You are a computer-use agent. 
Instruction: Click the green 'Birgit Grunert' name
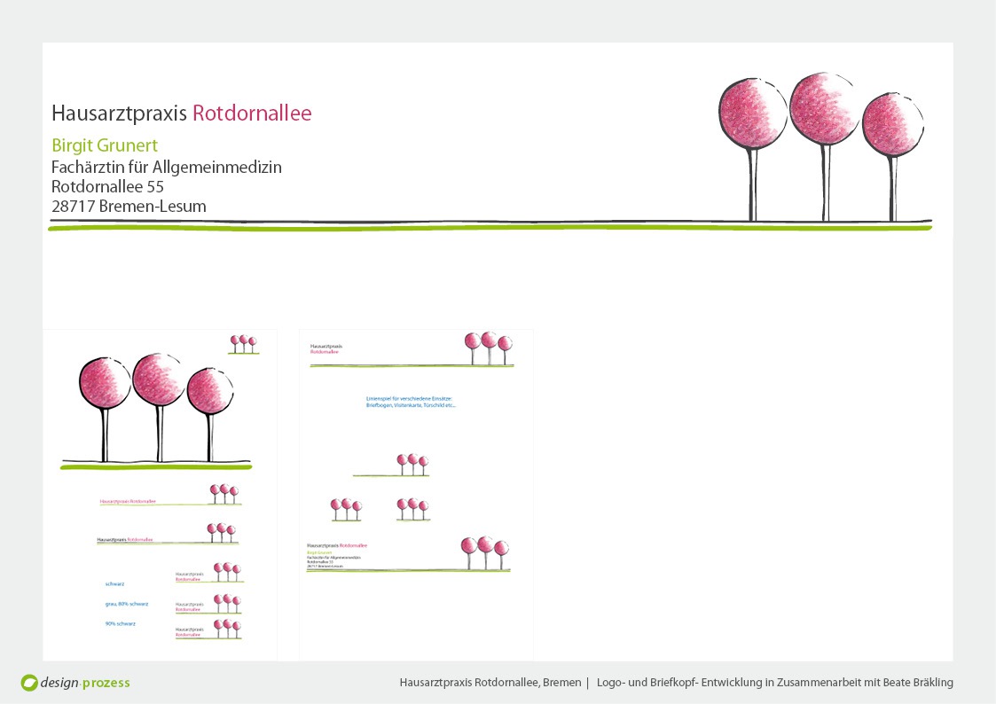pyautogui.click(x=105, y=145)
